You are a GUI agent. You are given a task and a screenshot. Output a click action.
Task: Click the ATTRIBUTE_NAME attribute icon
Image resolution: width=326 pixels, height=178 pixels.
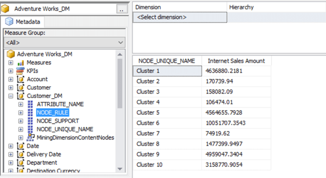click(30, 104)
